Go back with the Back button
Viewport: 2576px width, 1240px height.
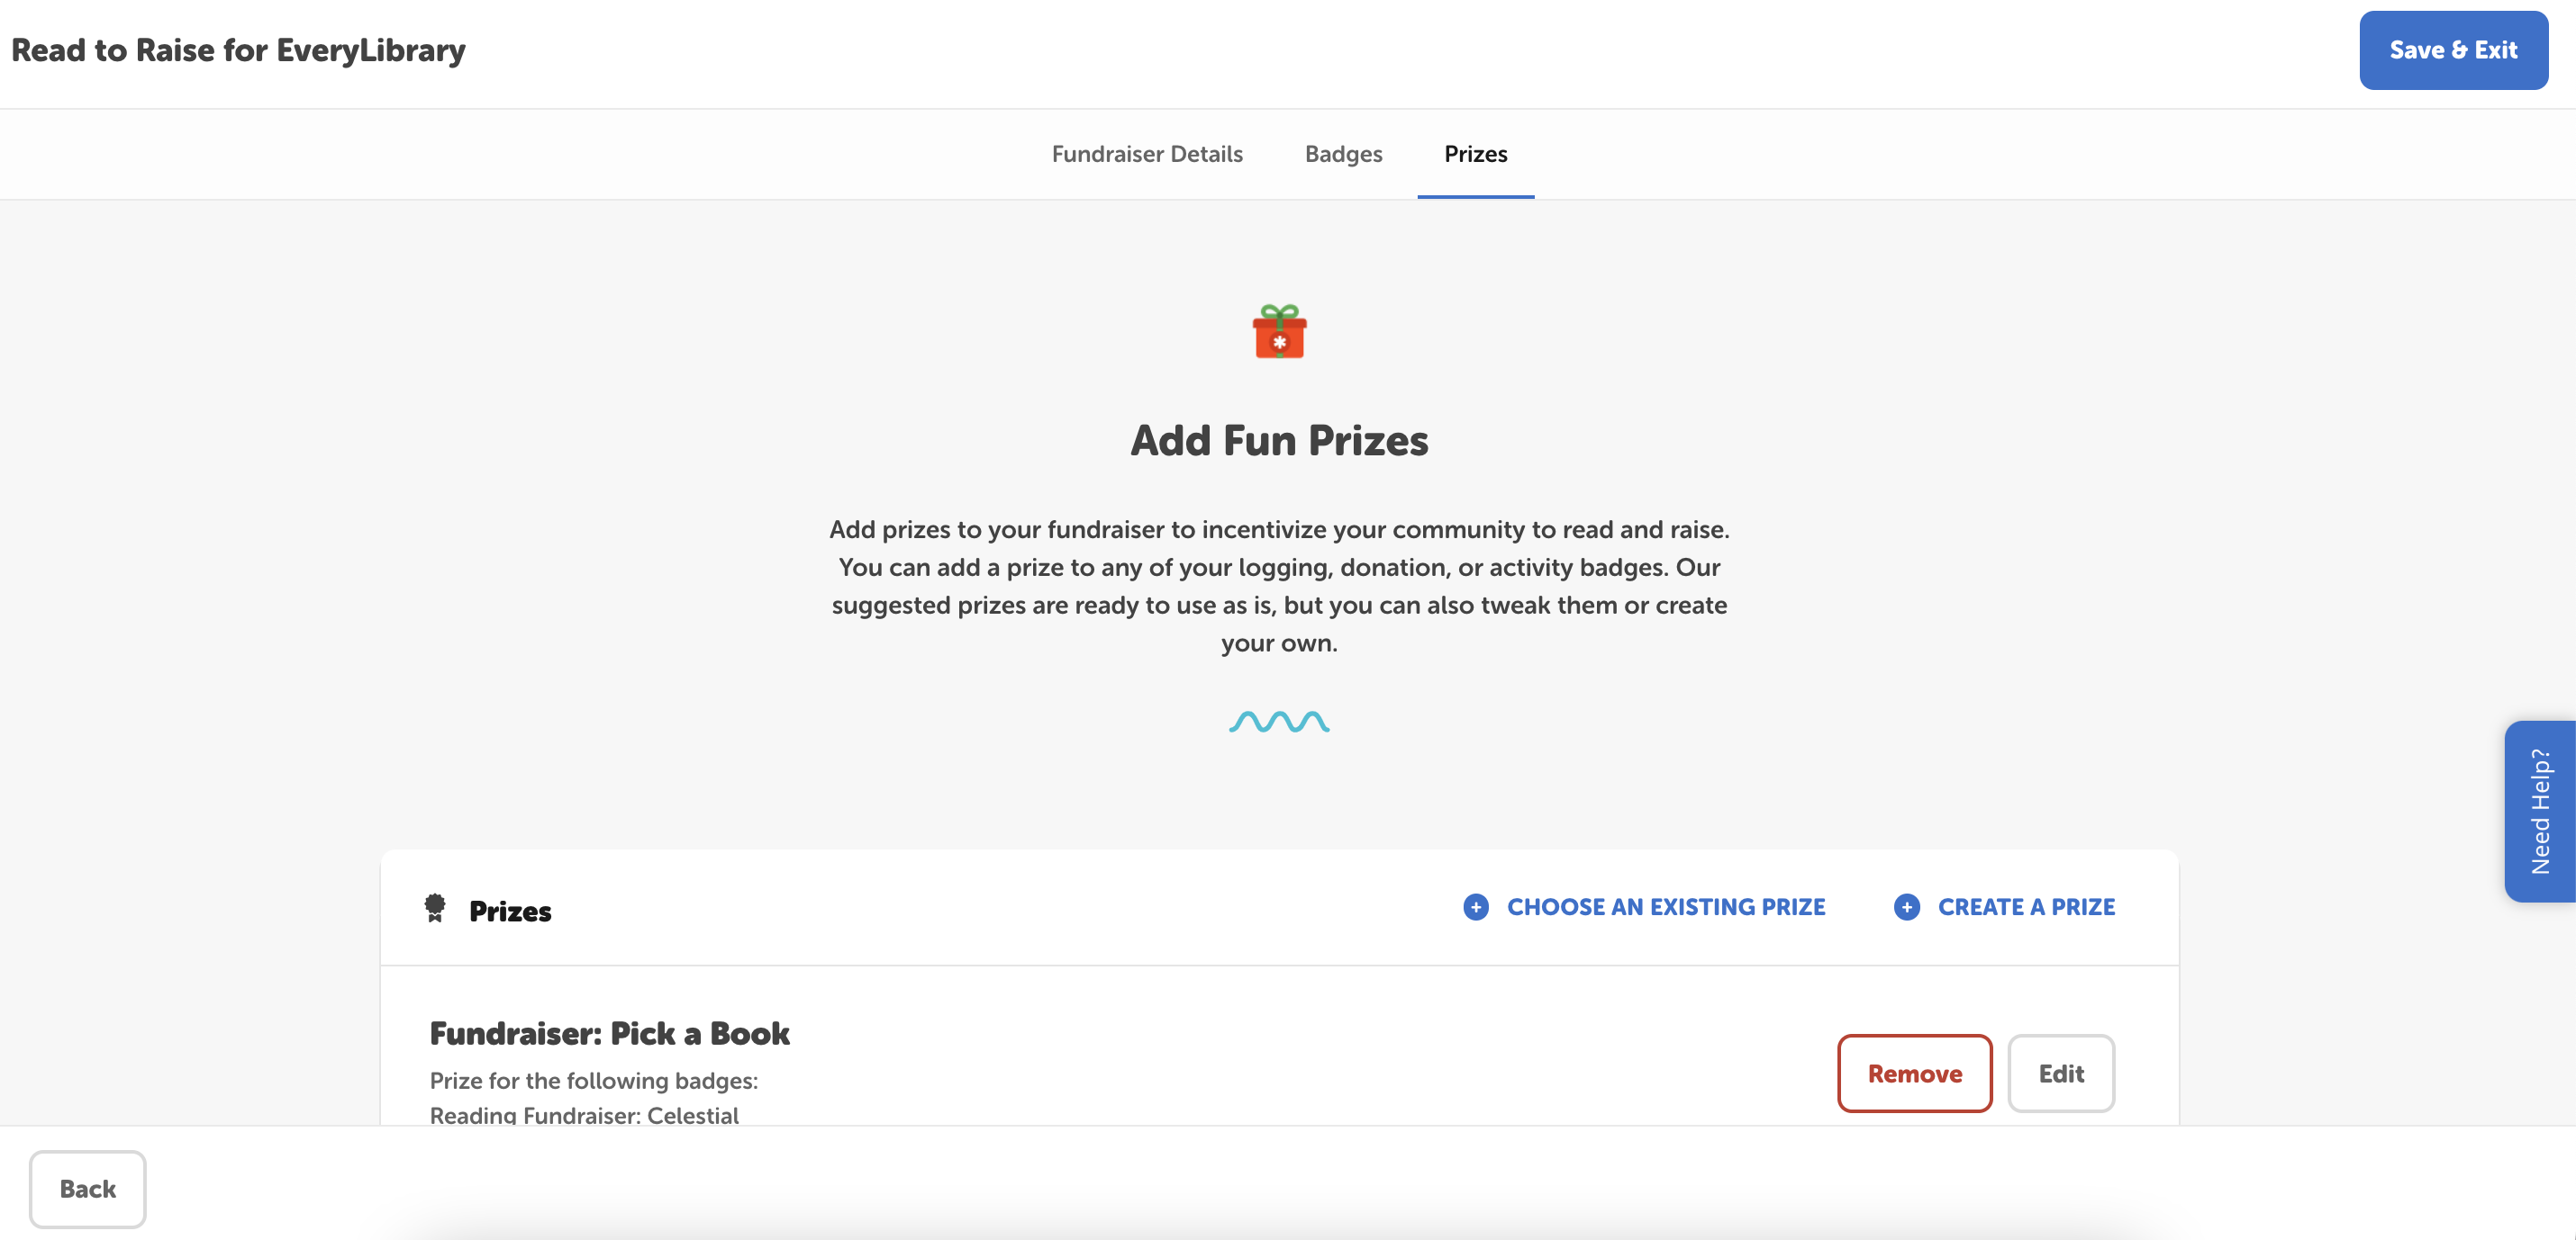(x=88, y=1189)
